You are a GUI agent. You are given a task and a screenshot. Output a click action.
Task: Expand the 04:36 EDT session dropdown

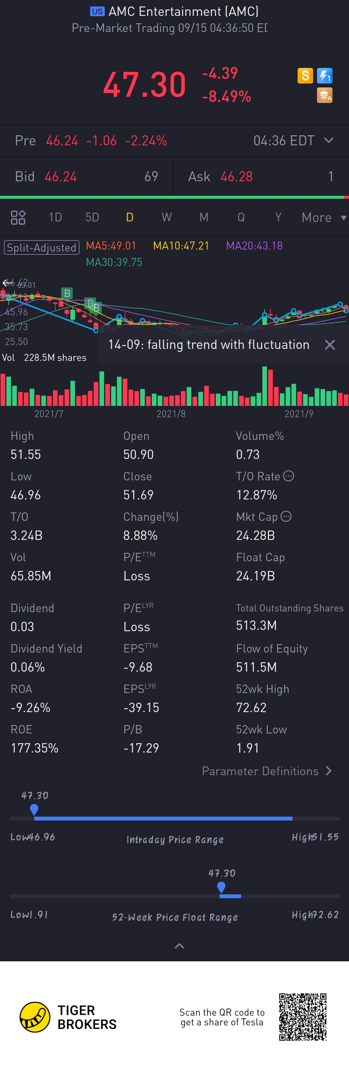(x=329, y=140)
